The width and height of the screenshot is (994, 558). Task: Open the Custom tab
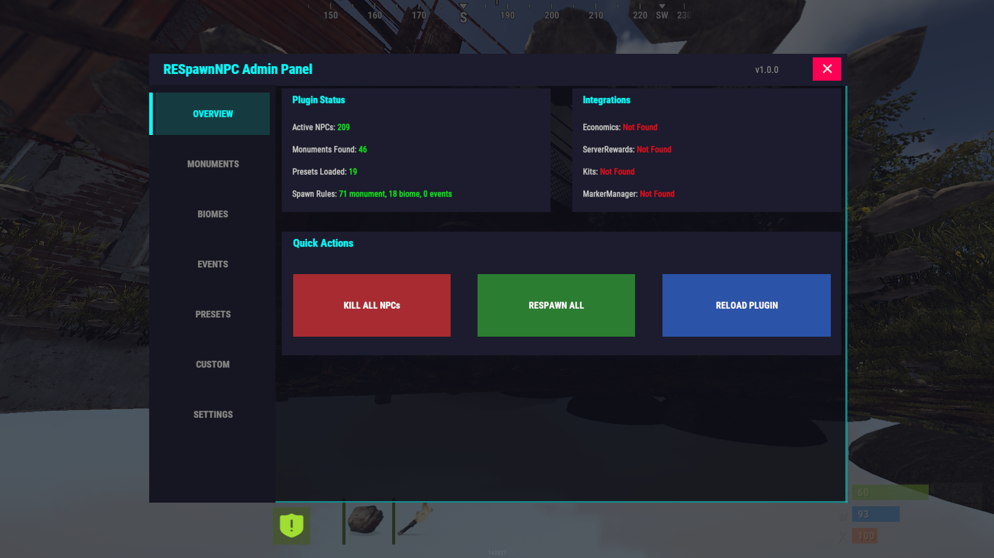pyautogui.click(x=212, y=365)
